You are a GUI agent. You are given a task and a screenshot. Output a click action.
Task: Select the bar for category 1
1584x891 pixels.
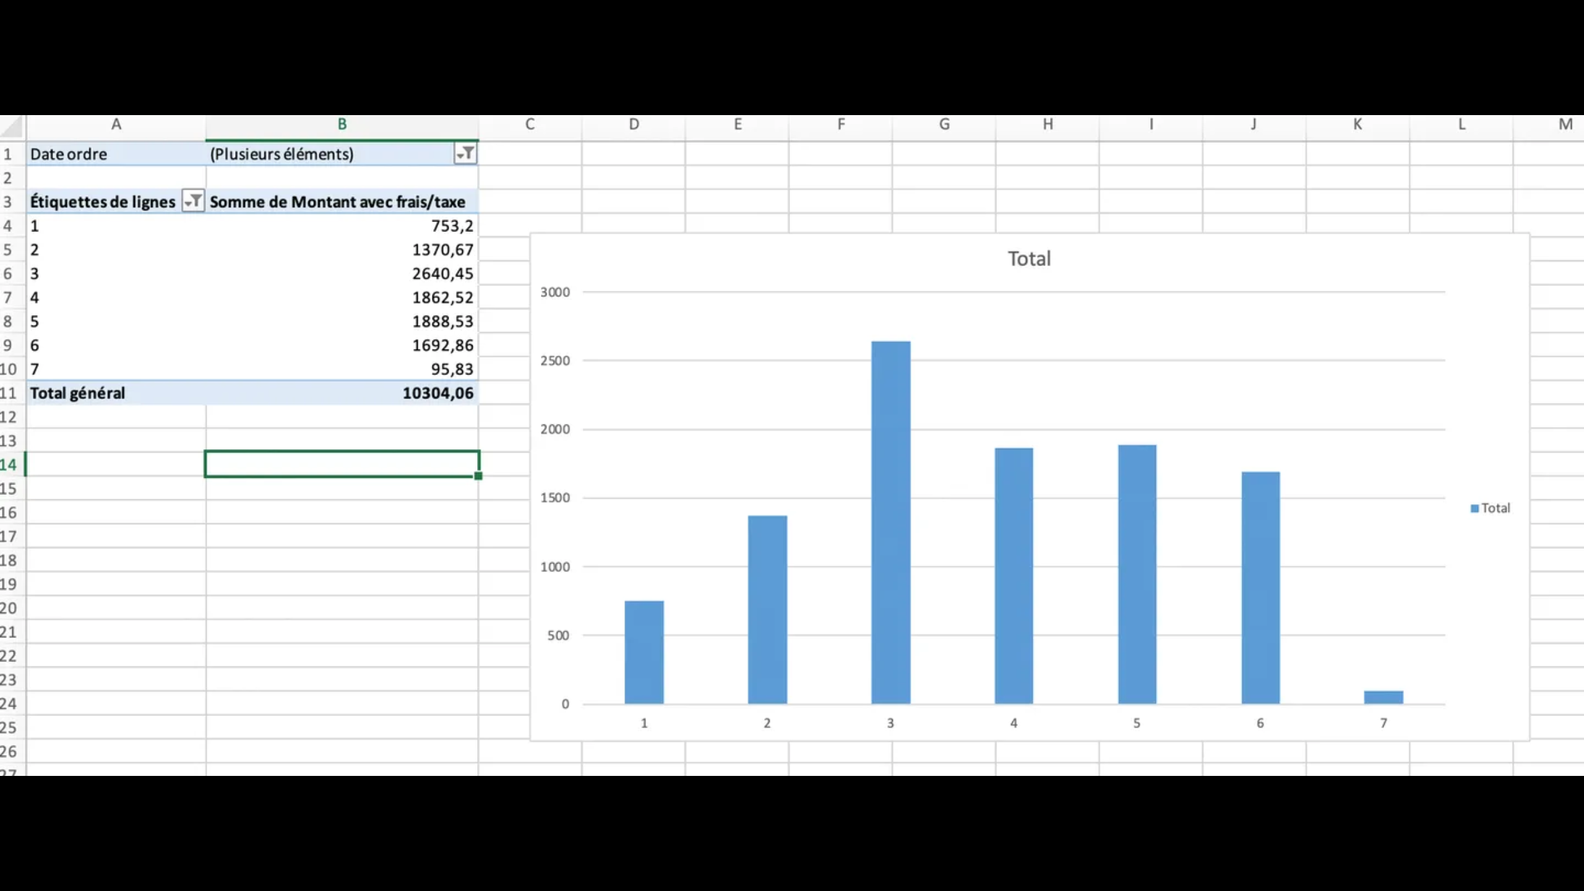[643, 652]
